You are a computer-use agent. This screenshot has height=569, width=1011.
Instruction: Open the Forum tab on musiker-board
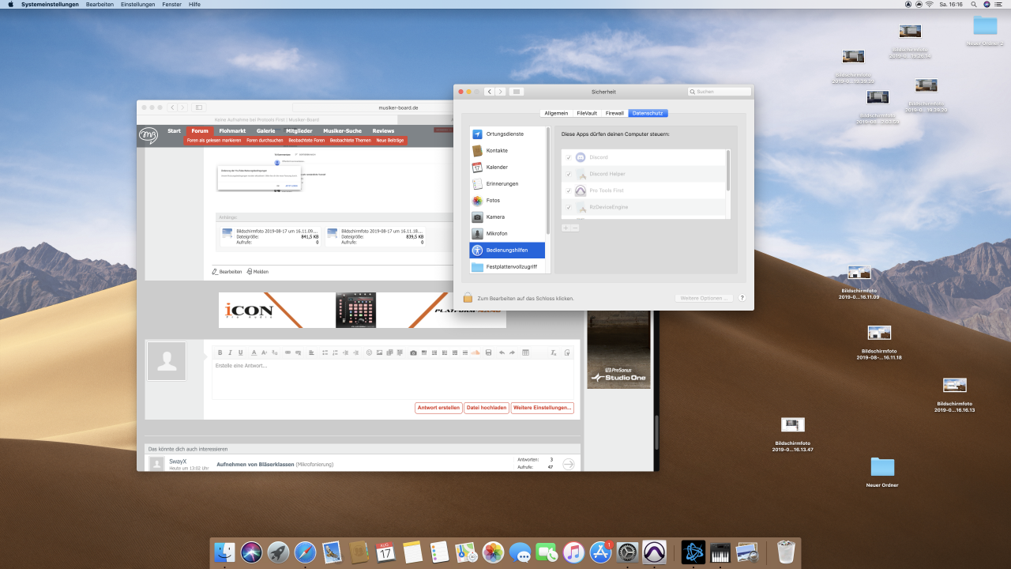pyautogui.click(x=200, y=130)
